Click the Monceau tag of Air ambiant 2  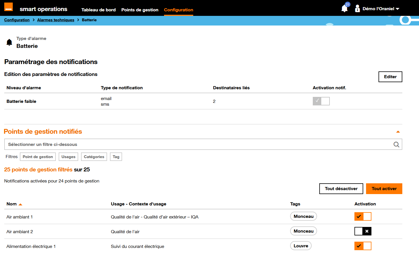point(303,231)
